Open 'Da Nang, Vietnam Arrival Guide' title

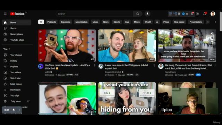(x=188, y=67)
